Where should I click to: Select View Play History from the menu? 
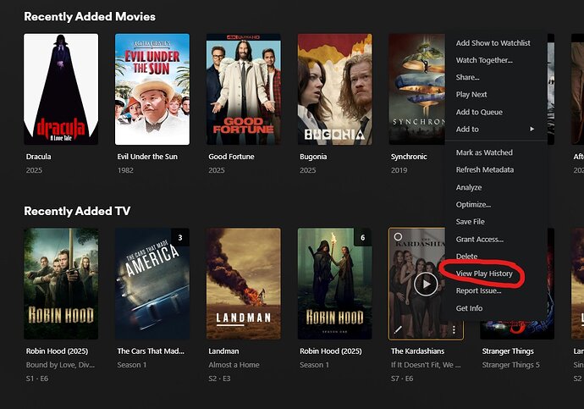[484, 274]
